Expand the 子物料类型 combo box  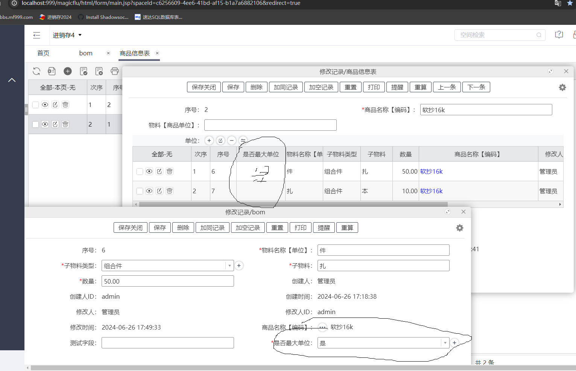pyautogui.click(x=229, y=266)
